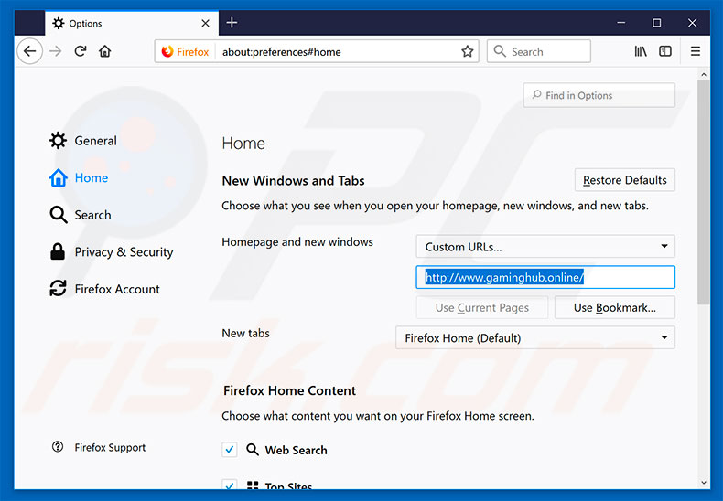The image size is (723, 501).
Task: Open the hamburger menu
Action: click(696, 51)
